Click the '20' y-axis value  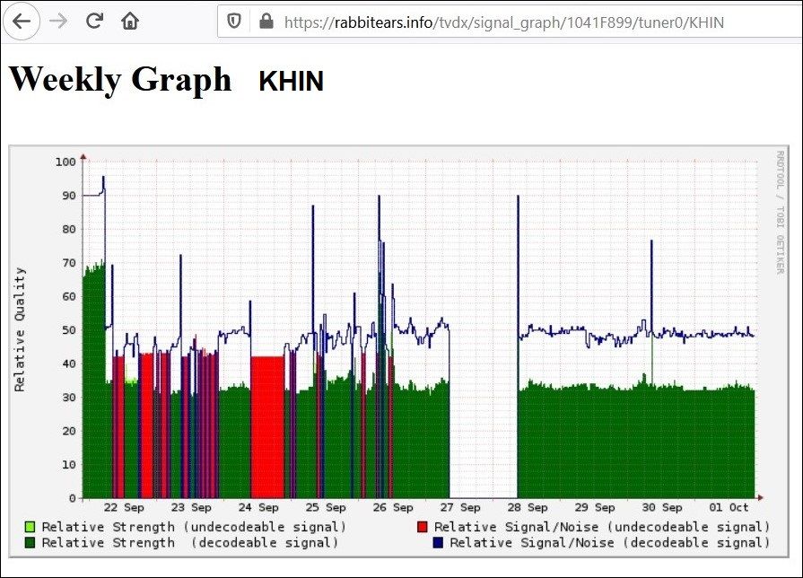(x=69, y=432)
